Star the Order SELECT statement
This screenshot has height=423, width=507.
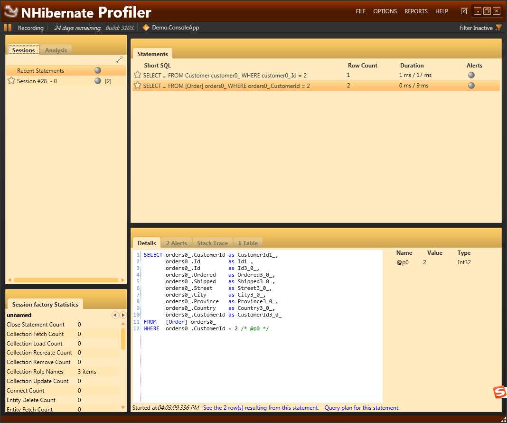[x=137, y=85]
